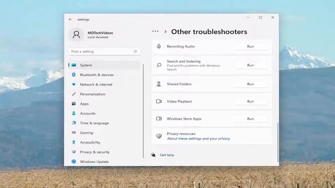Click the Time & language globe icon
The height and width of the screenshot is (188, 335).
[x=74, y=123]
